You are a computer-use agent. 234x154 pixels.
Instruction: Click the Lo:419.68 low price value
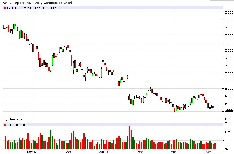coord(42,8)
